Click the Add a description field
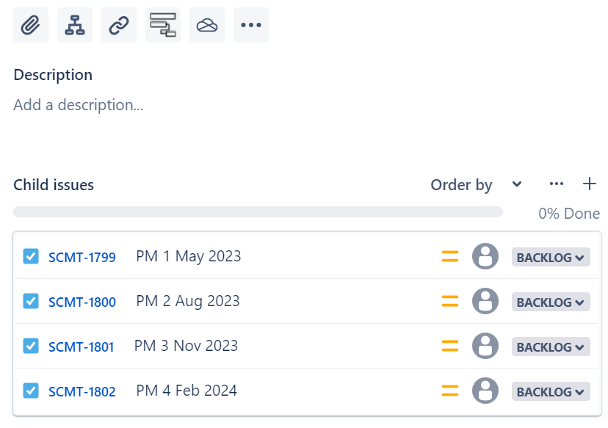 coord(79,105)
